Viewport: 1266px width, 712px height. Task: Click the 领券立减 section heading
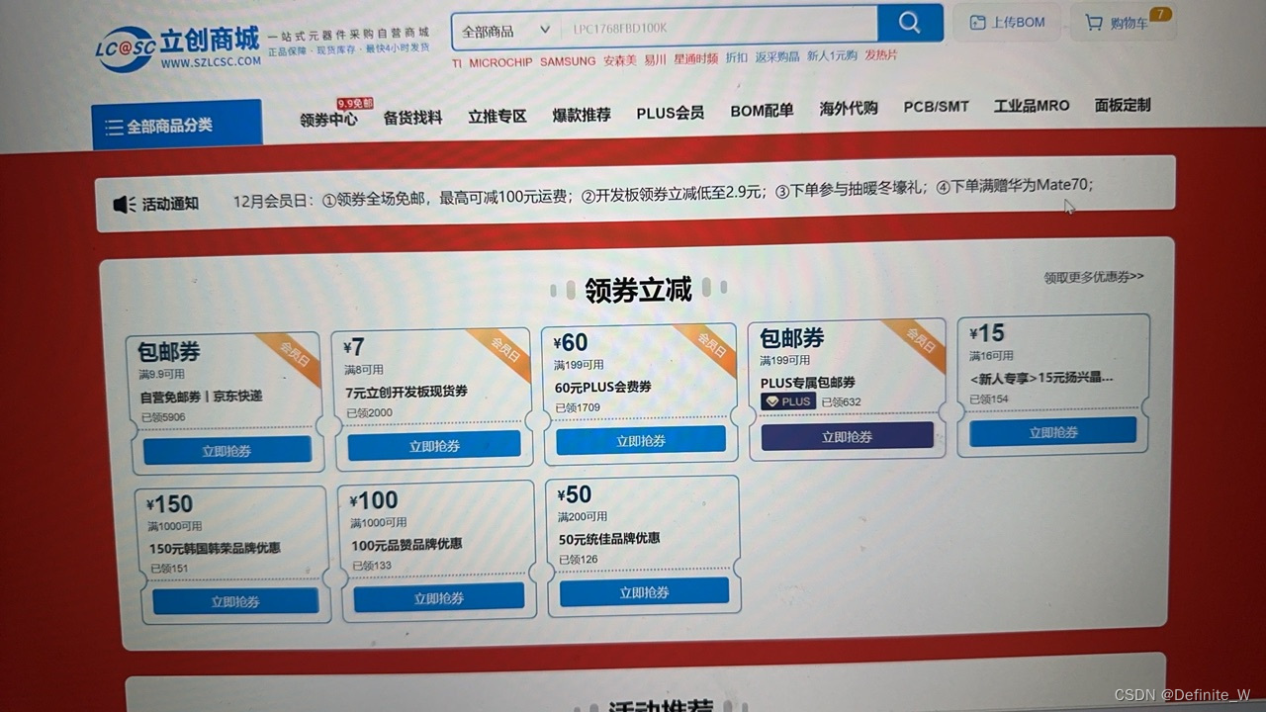(638, 290)
